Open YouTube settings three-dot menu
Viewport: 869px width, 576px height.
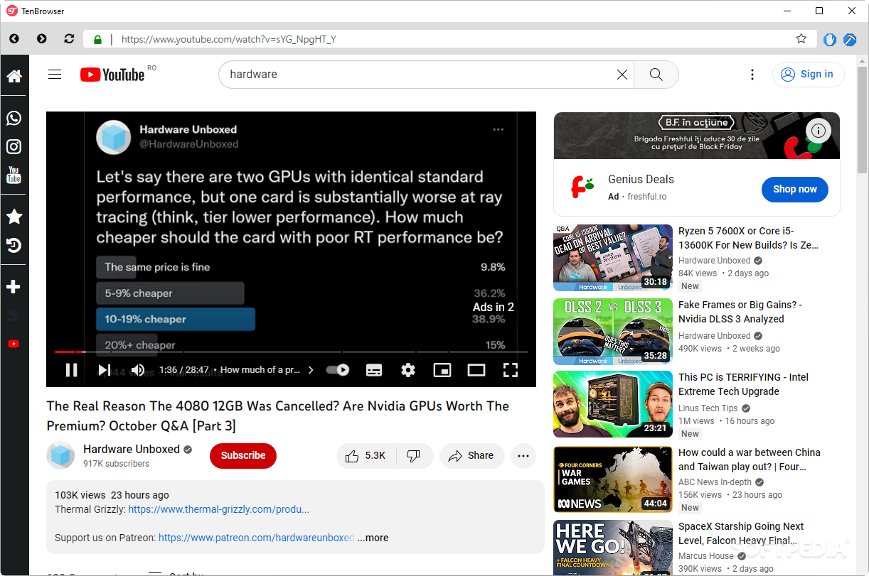pos(752,75)
